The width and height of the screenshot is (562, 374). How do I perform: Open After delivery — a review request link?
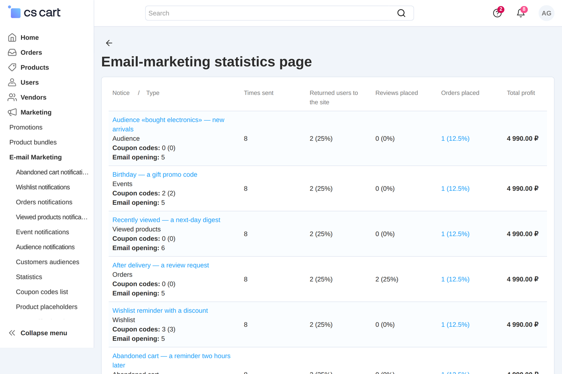coord(161,265)
